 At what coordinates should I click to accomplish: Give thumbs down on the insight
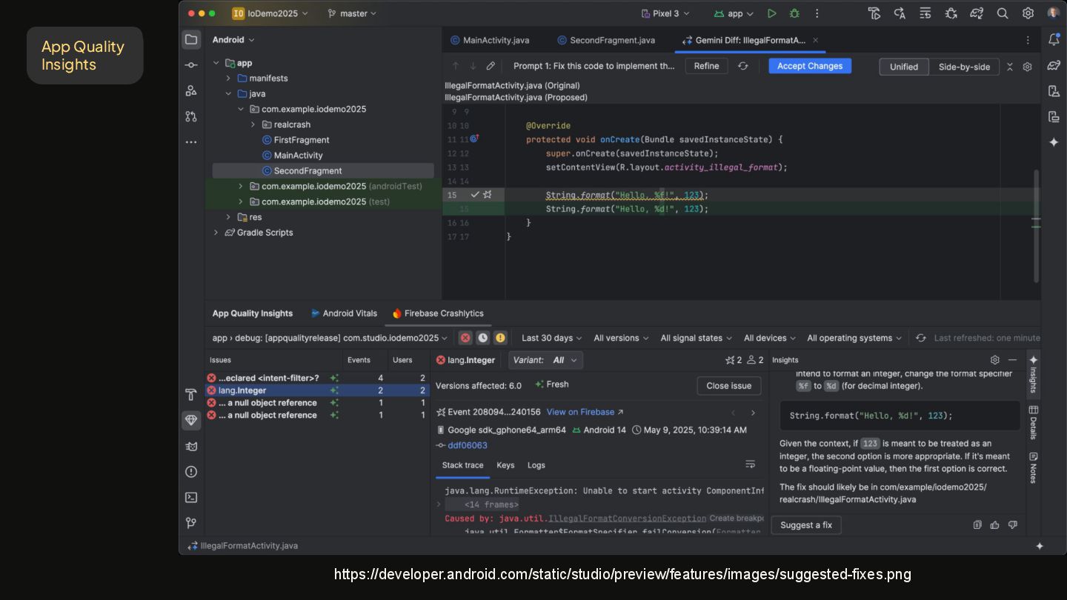pyautogui.click(x=1013, y=525)
